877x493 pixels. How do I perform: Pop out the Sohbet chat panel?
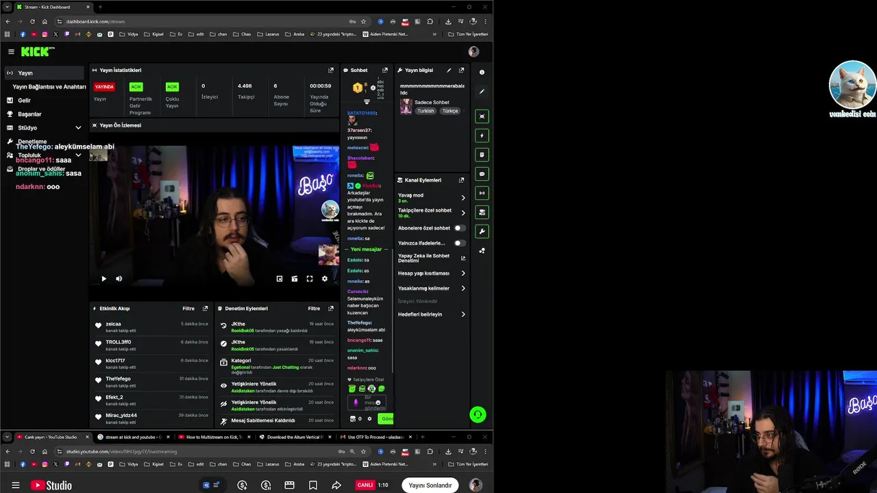(385, 70)
